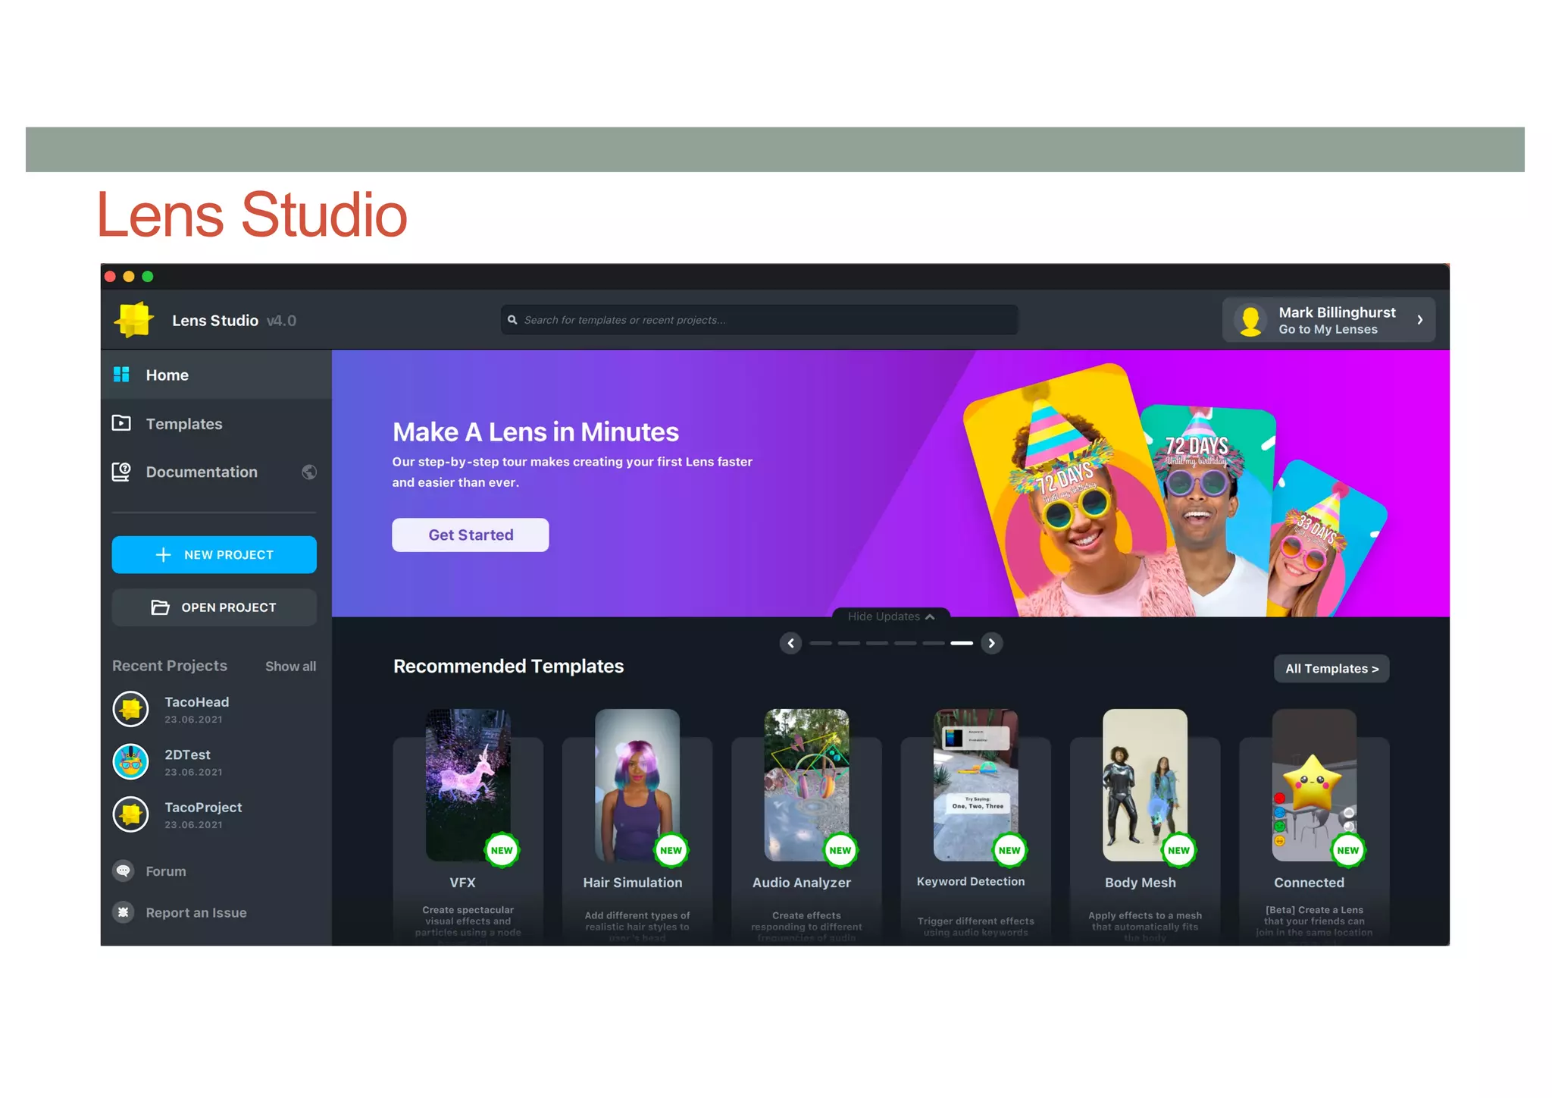Click the Forum speech bubble icon
Viewport: 1552px width, 1098px height.
click(124, 871)
